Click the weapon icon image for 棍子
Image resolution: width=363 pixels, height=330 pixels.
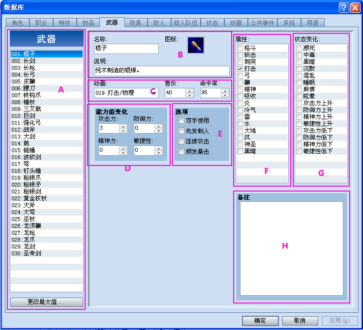(x=196, y=45)
